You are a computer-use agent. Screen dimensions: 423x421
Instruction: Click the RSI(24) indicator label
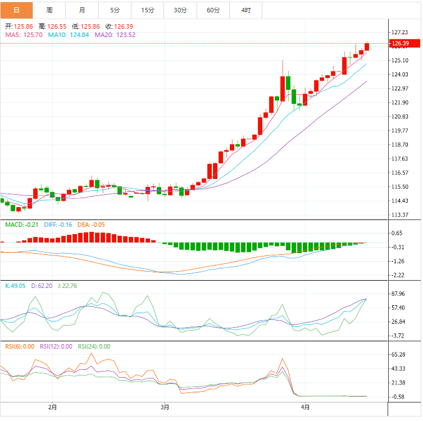click(x=94, y=346)
